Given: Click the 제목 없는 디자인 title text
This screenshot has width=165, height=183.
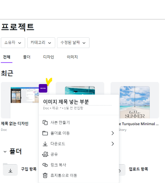Looking at the screenshot, I should point(14,123).
